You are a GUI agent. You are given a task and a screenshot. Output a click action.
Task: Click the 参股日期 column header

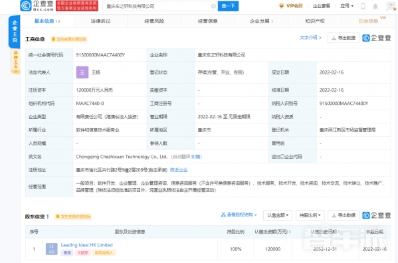[374, 232]
